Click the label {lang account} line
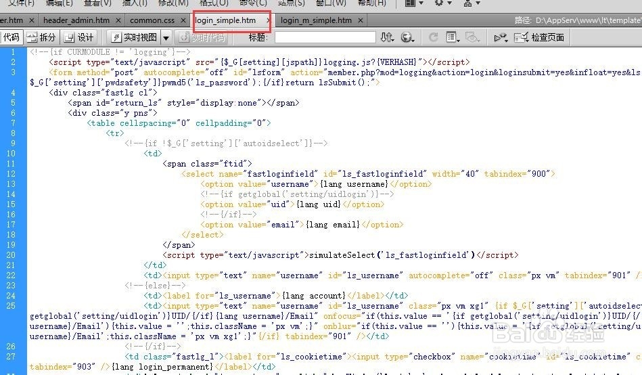642x375 pixels. coord(275,296)
